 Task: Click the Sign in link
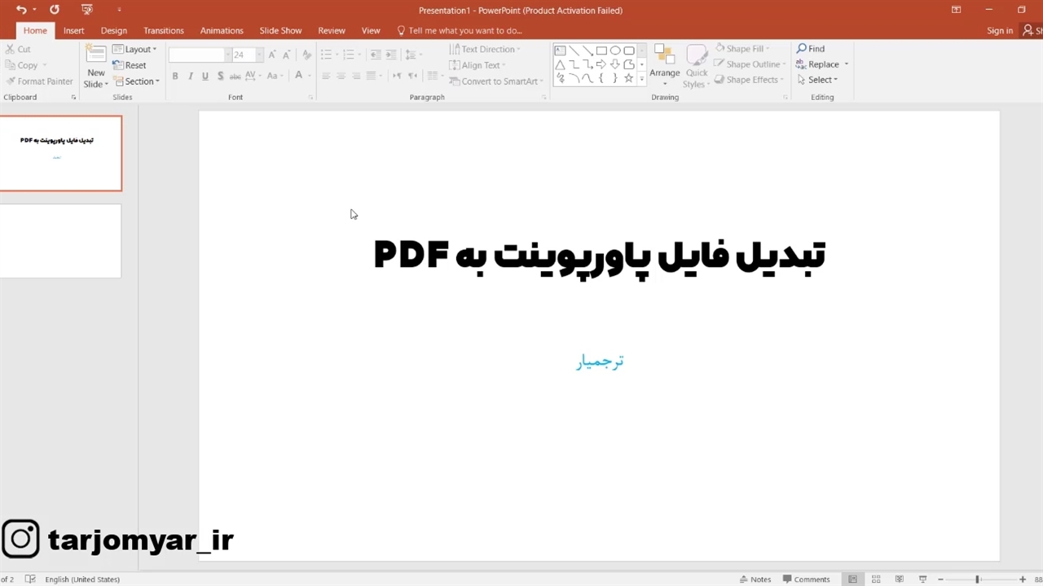pos(999,30)
